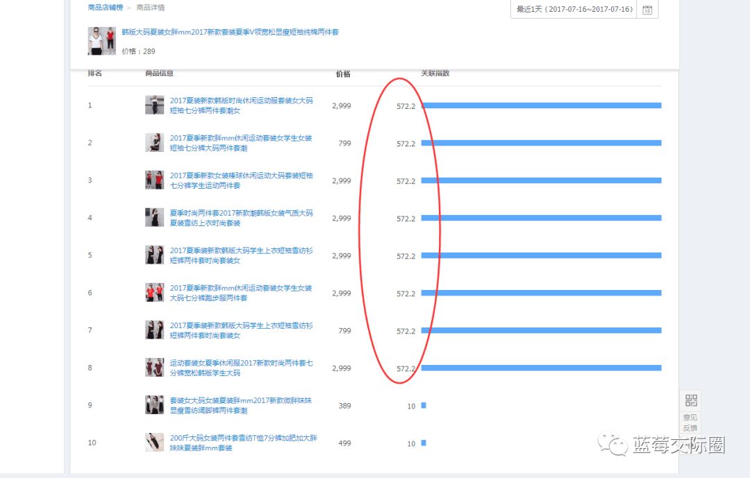Screen dimensions: 750x478
Task: Click rank 1 blue association index bar
Action: [x=542, y=105]
